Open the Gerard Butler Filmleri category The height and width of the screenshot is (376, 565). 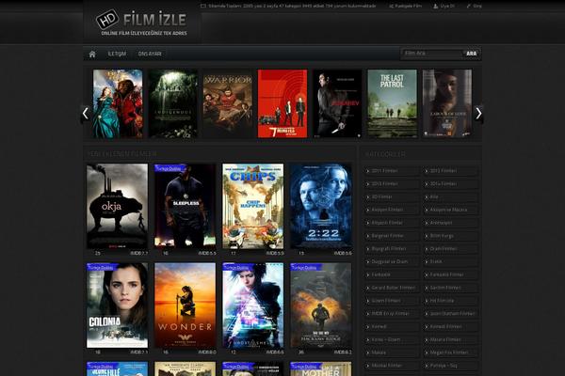point(392,288)
